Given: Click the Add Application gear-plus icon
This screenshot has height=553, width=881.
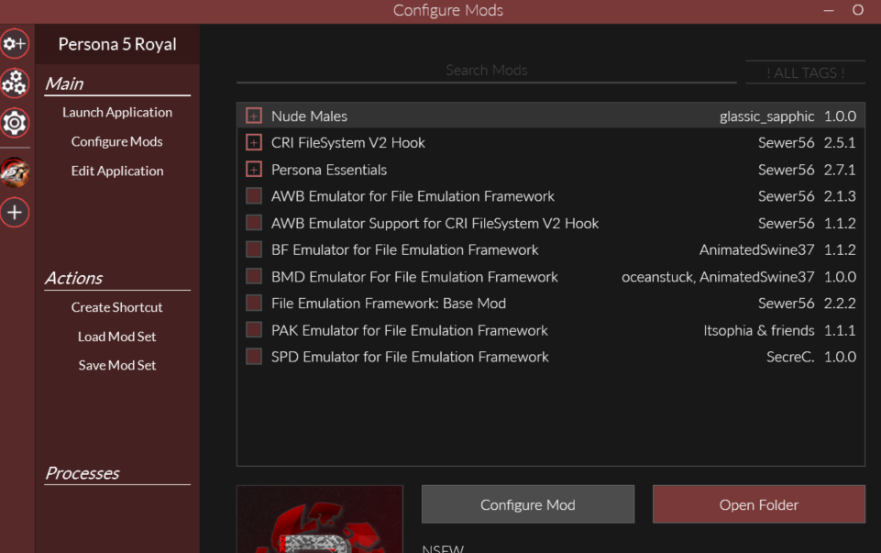Looking at the screenshot, I should click(15, 43).
